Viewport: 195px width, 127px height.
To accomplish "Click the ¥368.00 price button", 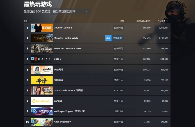I will 118,38.
